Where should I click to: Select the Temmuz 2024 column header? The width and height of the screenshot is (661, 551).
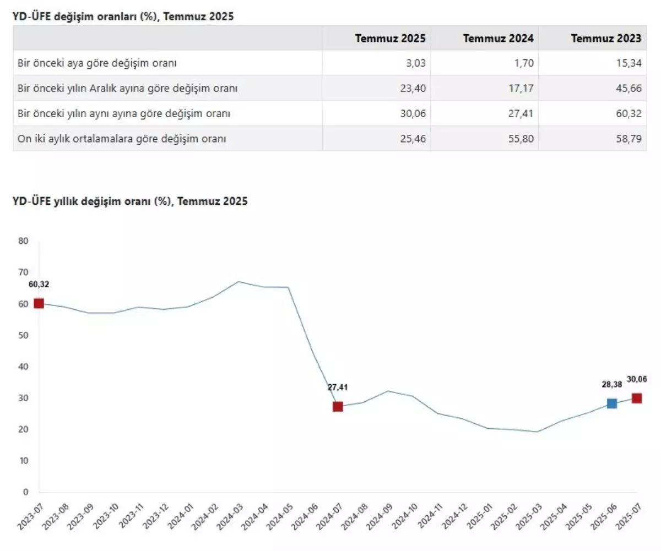498,39
